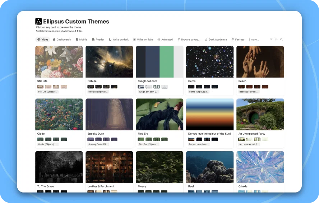Open the Tunglr dot com file chip

pyautogui.click(x=148, y=92)
